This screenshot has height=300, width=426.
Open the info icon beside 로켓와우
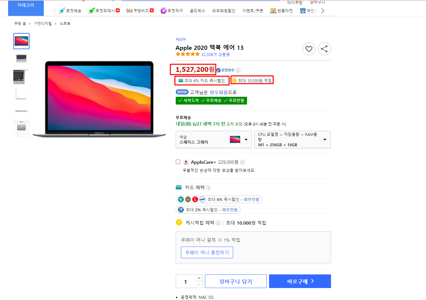238,70
